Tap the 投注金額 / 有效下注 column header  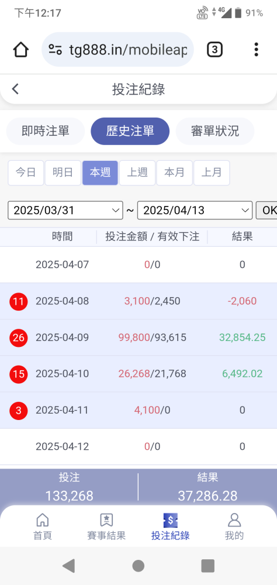point(152,236)
